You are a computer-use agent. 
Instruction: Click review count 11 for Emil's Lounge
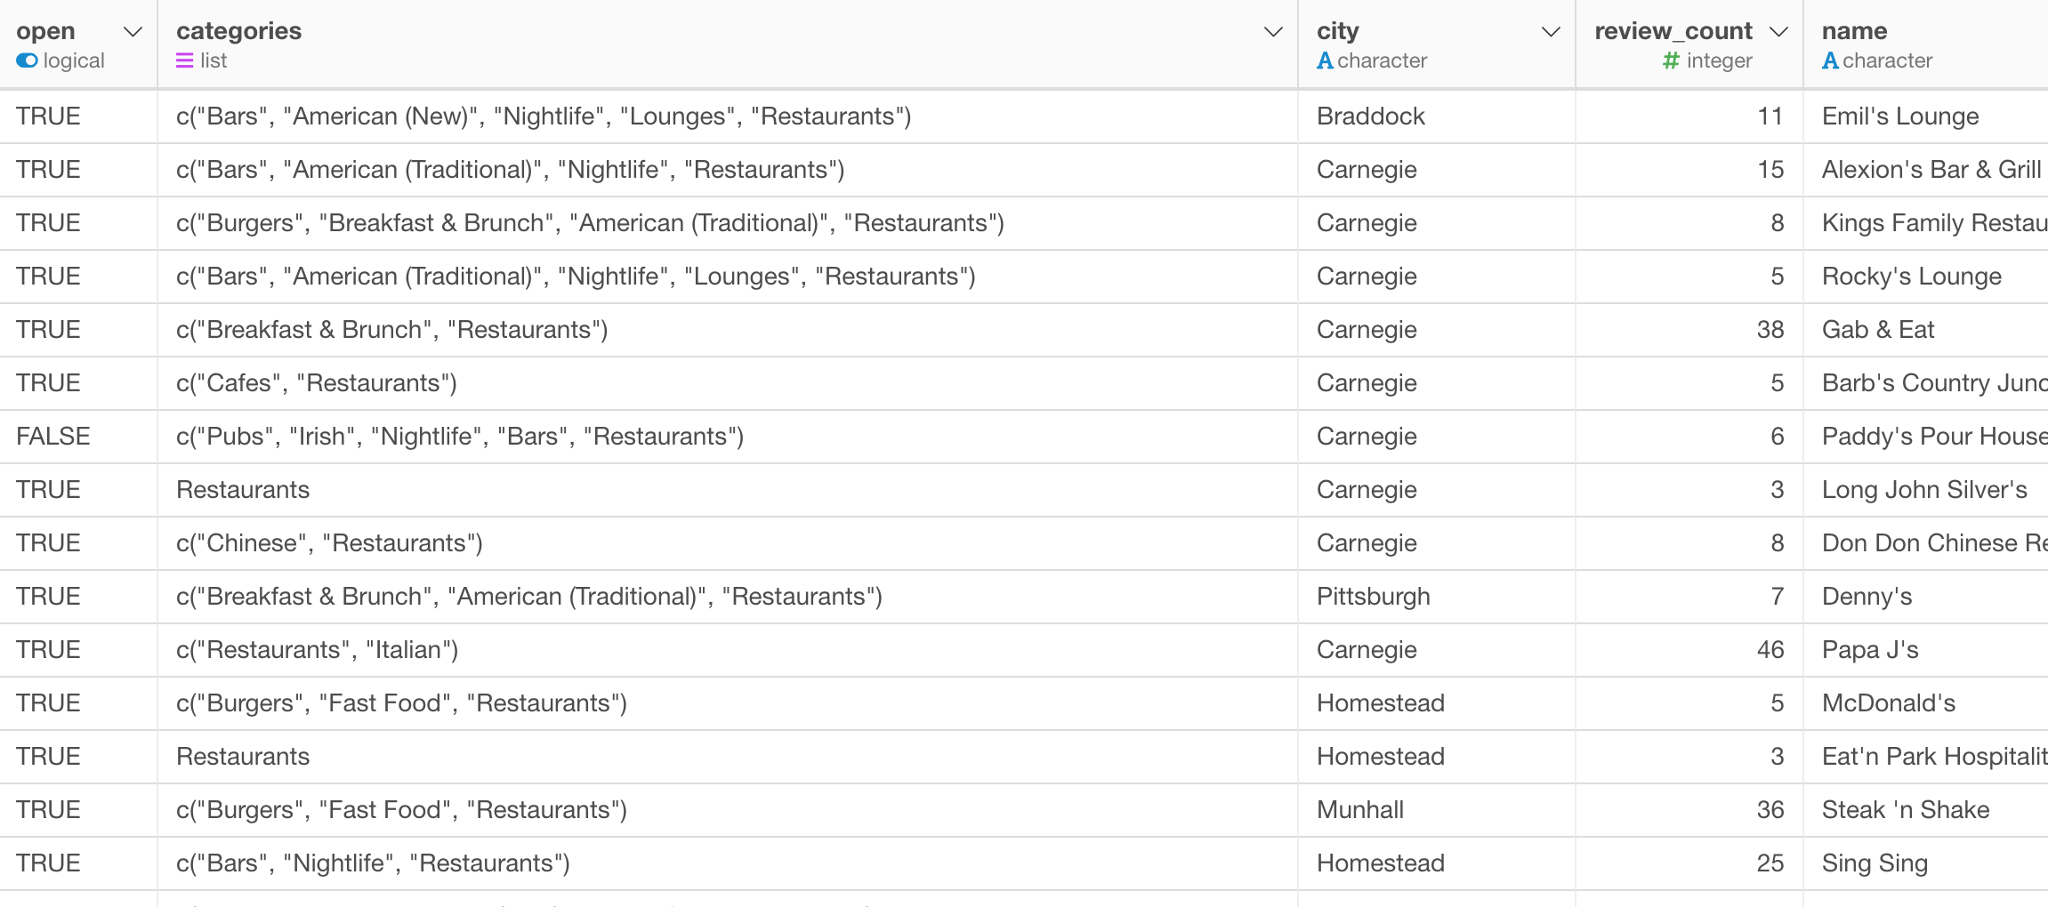point(1689,116)
